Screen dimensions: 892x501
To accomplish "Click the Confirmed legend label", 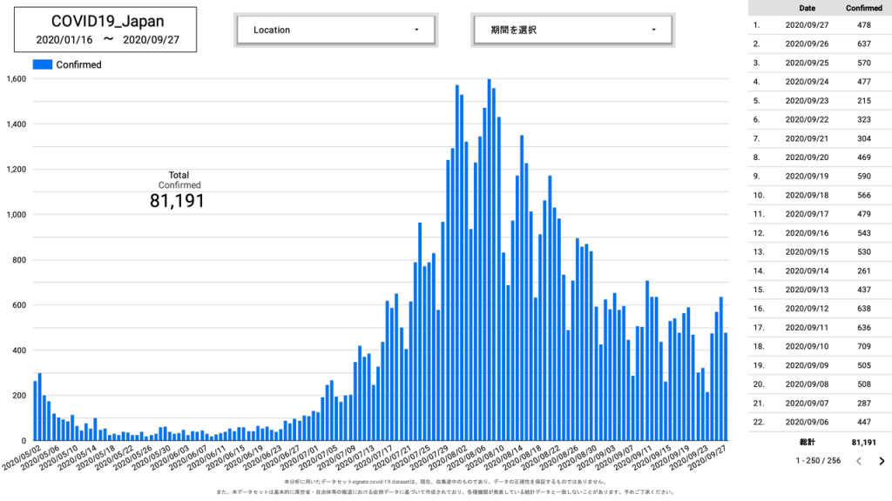I will pos(78,64).
